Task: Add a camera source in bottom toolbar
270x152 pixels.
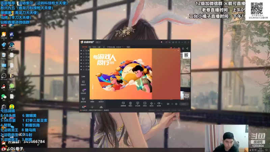Action: (x=130, y=104)
